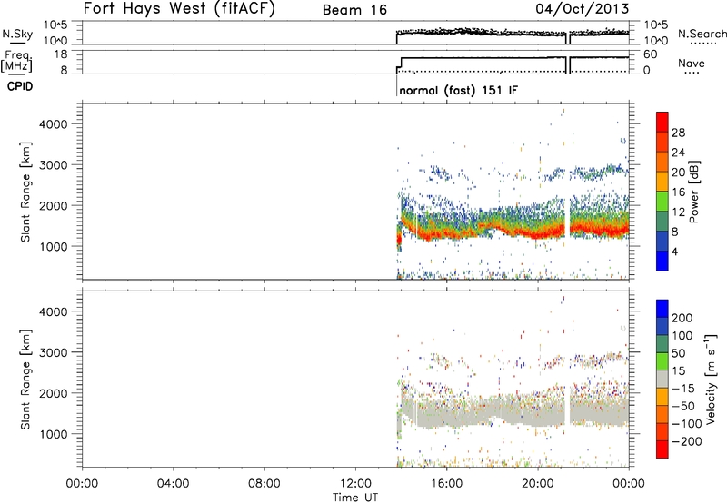Click the '20:00' time tick label
This screenshot has width=727, height=503.
pyautogui.click(x=538, y=484)
